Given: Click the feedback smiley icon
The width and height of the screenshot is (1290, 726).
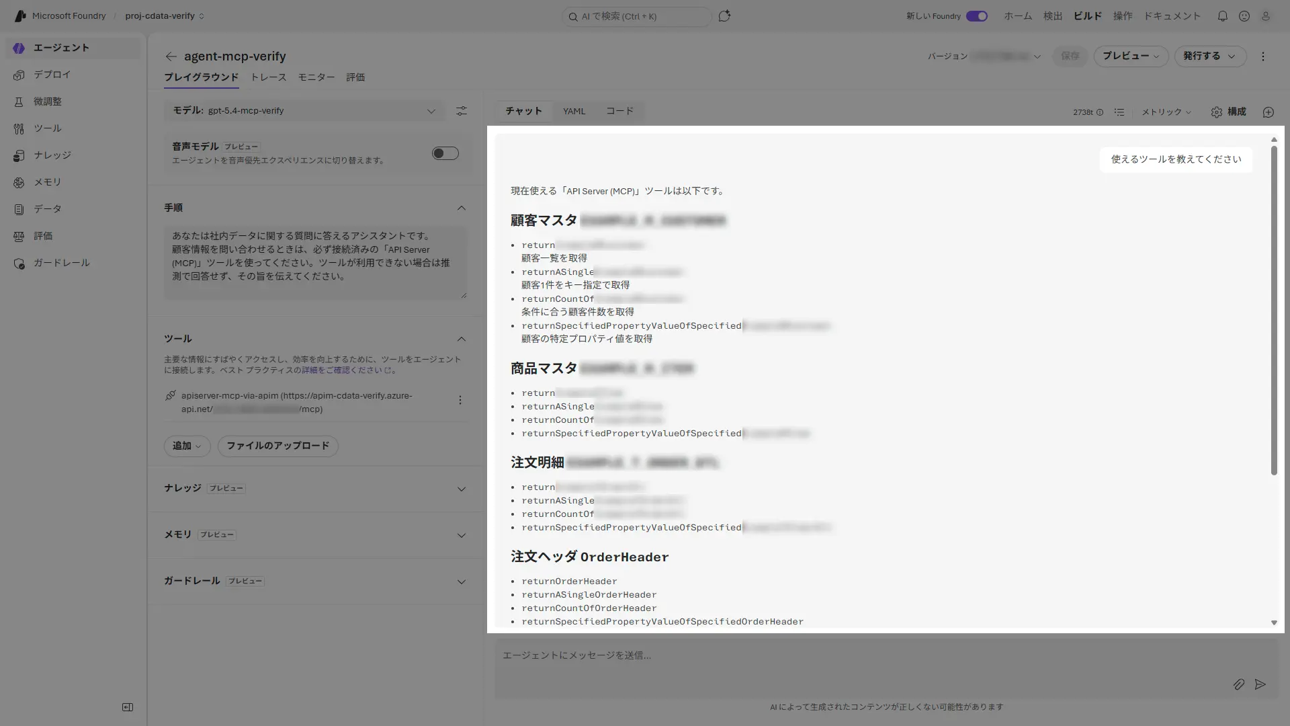Looking at the screenshot, I should 1244,16.
